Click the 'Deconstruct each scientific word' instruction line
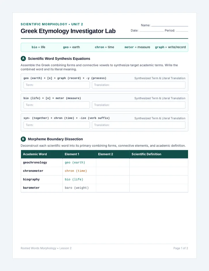 pos(103,145)
